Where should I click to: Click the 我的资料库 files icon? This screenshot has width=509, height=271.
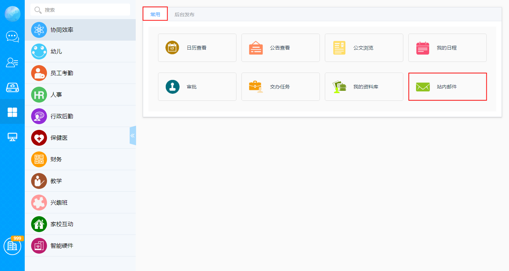[339, 87]
